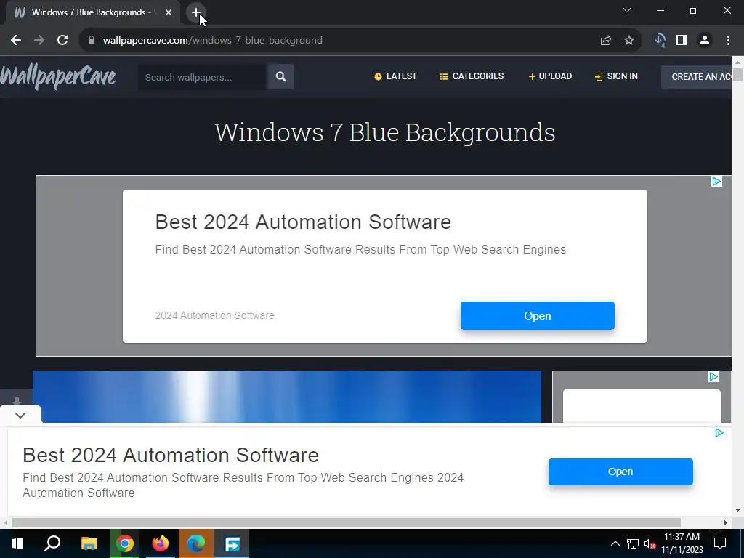Open the downloads indicator
The image size is (744, 558).
(x=660, y=41)
